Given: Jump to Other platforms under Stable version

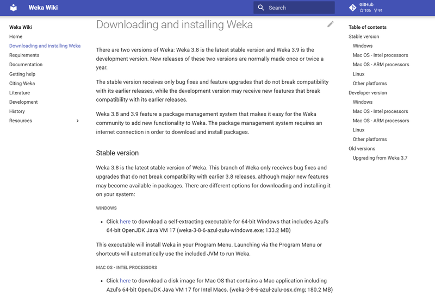Looking at the screenshot, I should [370, 84].
